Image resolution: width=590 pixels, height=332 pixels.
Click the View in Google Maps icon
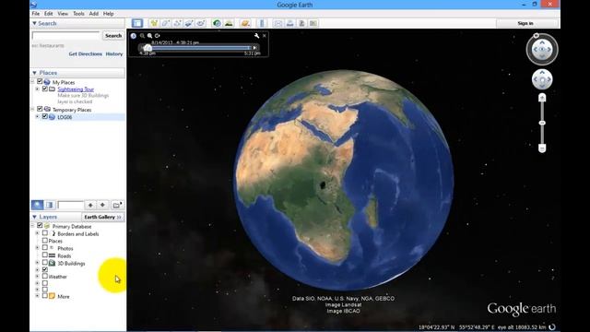point(313,23)
